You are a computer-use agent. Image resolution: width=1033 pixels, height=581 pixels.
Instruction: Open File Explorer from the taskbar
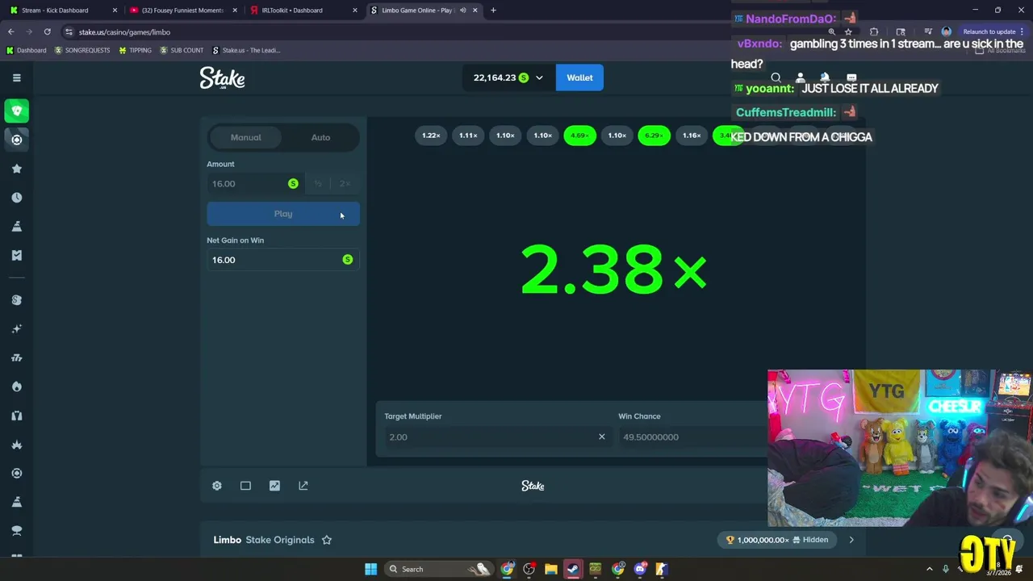(x=550, y=569)
